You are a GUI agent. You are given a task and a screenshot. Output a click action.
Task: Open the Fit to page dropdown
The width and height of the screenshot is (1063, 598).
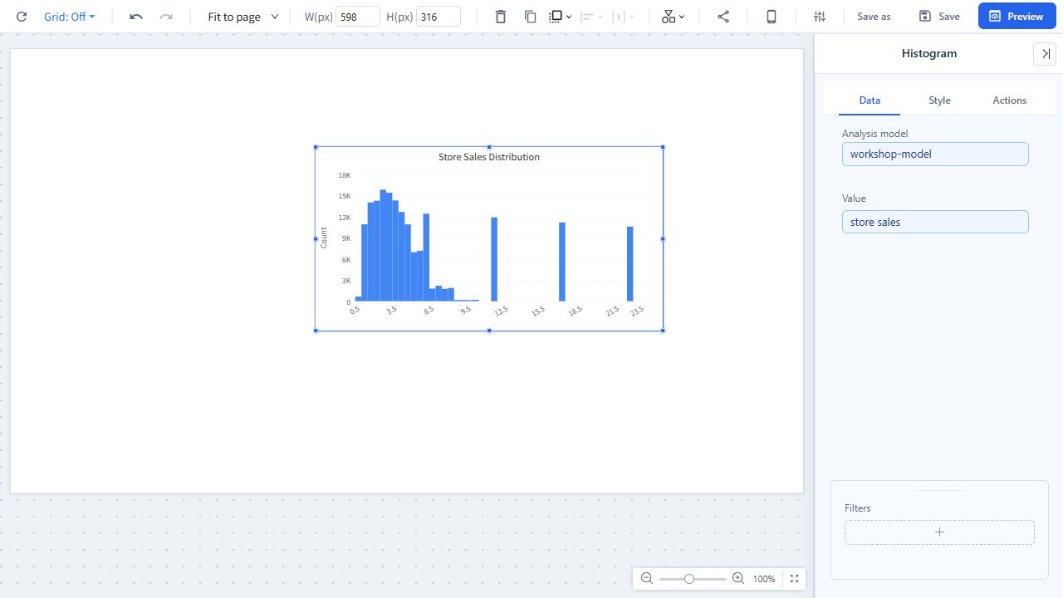click(x=243, y=17)
